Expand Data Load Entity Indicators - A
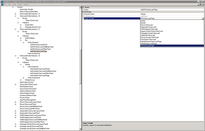 pos(15,14)
